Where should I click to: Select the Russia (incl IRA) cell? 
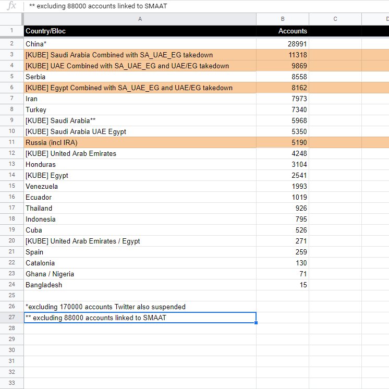click(140, 142)
